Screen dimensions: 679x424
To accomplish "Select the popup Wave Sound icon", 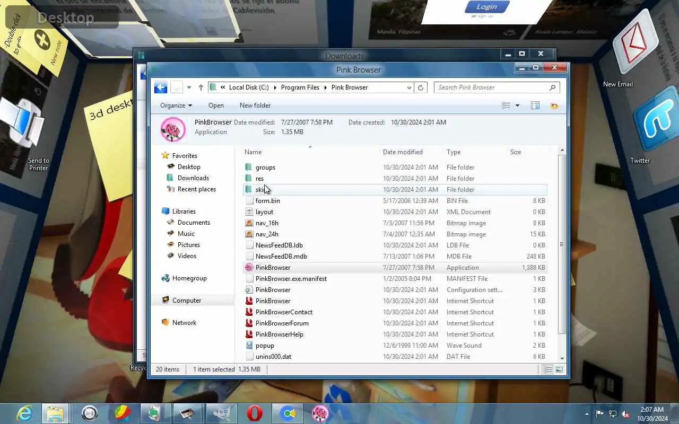I will click(249, 346).
